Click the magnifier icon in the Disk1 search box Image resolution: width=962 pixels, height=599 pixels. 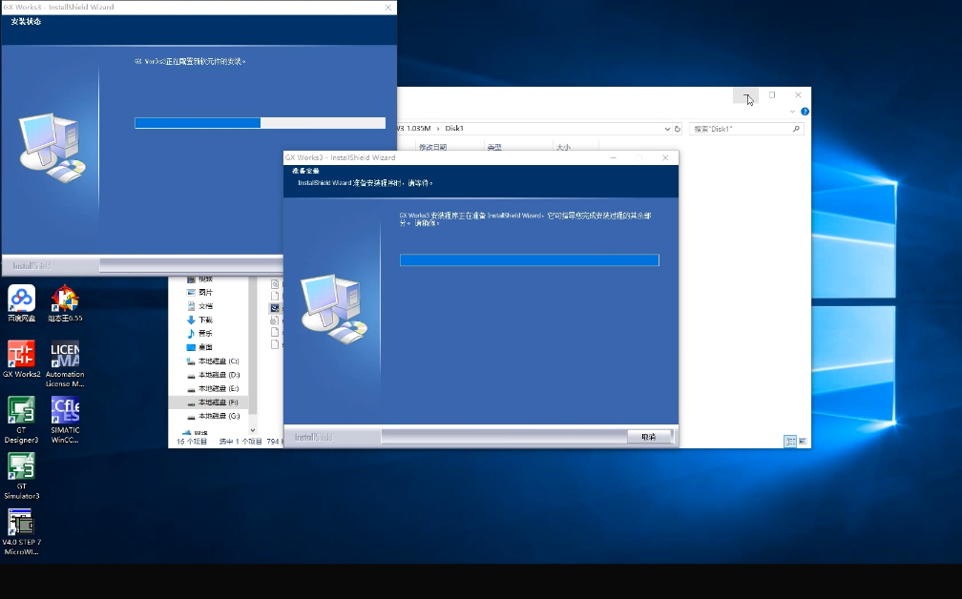click(796, 129)
